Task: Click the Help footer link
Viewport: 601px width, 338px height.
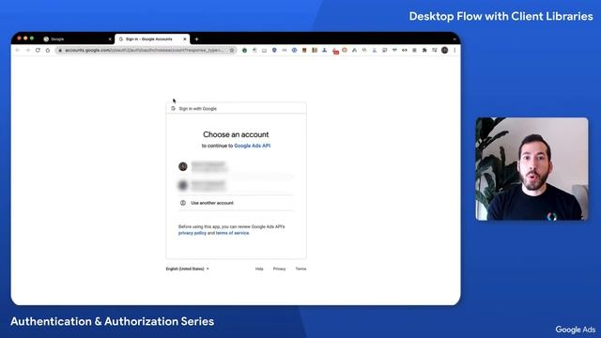Action: click(x=259, y=269)
